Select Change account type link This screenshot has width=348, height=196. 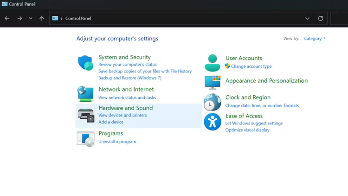[x=251, y=66]
